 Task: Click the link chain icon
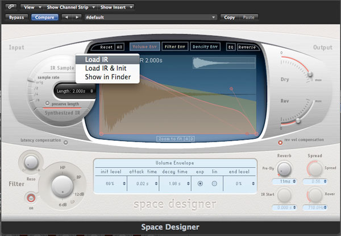pos(11,7)
